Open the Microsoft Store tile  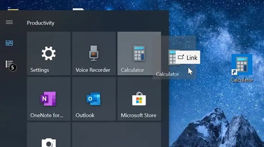[x=139, y=99]
